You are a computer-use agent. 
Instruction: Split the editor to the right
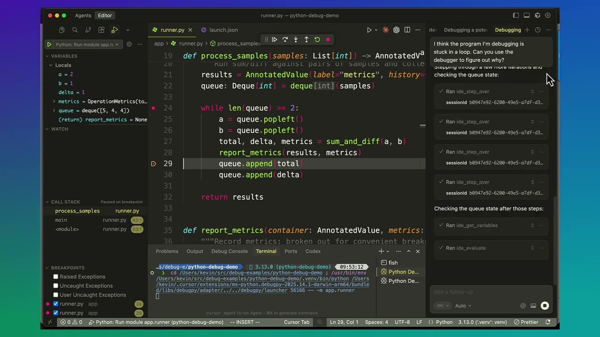407,30
